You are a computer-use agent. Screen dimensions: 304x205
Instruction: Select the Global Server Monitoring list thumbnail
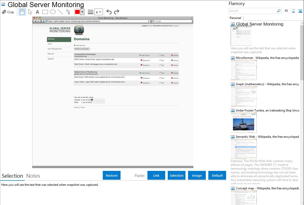(x=241, y=36)
